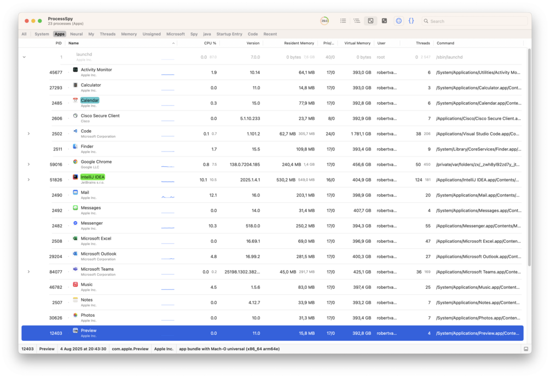The width and height of the screenshot is (550, 378).
Task: Select the Apps filter tab
Action: pyautogui.click(x=59, y=34)
